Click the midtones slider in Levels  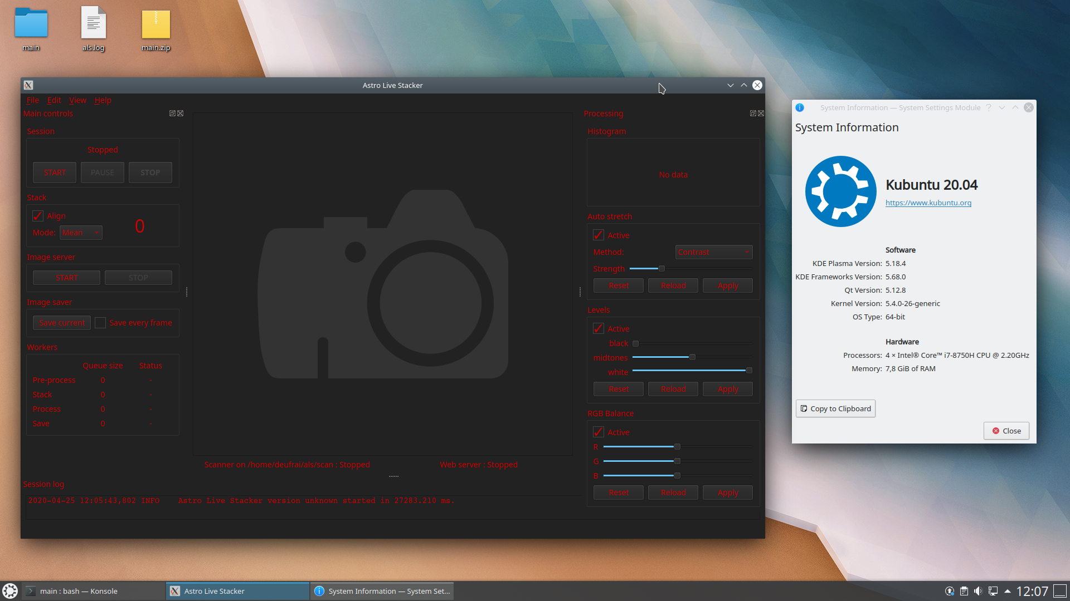click(692, 357)
